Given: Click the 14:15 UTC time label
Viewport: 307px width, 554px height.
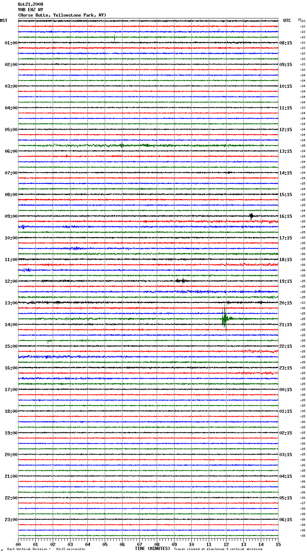Looking at the screenshot, I should [x=286, y=173].
